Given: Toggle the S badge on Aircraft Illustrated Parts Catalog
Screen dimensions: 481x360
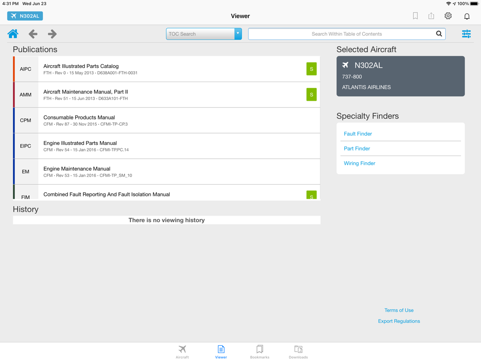Looking at the screenshot, I should 311,68.
